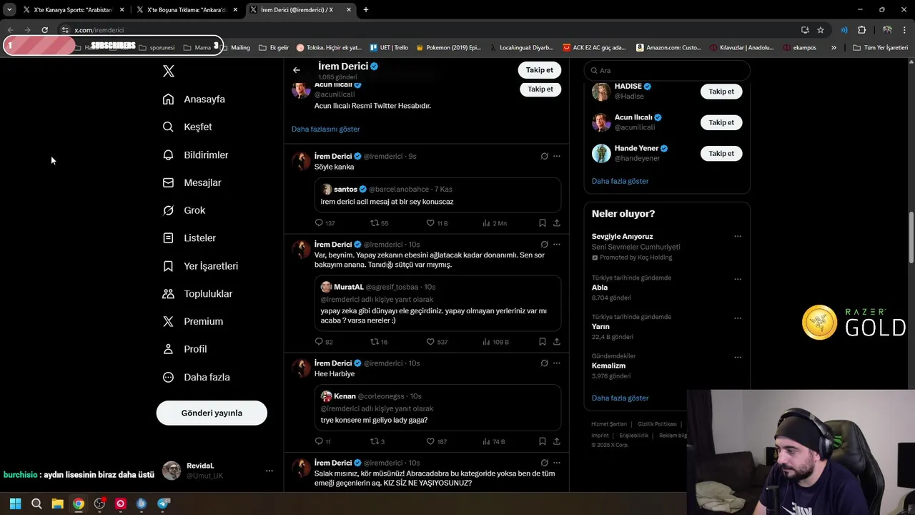Open Chrome extensions puzzle icon

[861, 30]
